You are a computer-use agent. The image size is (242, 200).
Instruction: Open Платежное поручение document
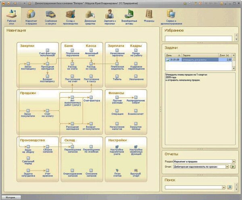click(x=72, y=53)
